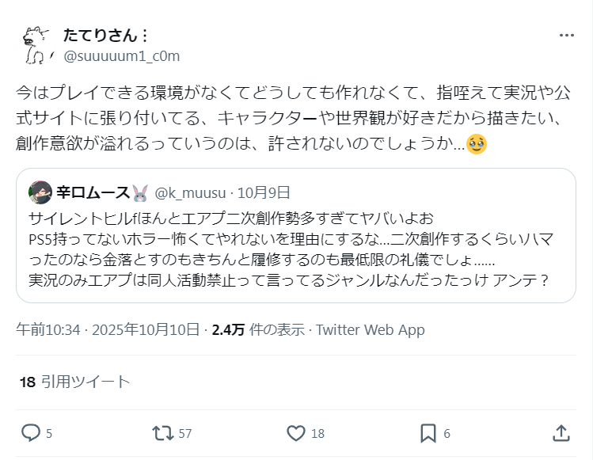Image resolution: width=593 pixels, height=460 pixels.
Task: Click the @k_muusu handle
Action: coord(191,192)
